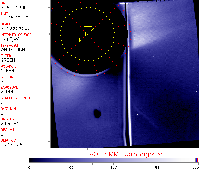The height and width of the screenshot is (169, 199).
Task: Click the dark round blob on the corona image
Action: (98, 114)
